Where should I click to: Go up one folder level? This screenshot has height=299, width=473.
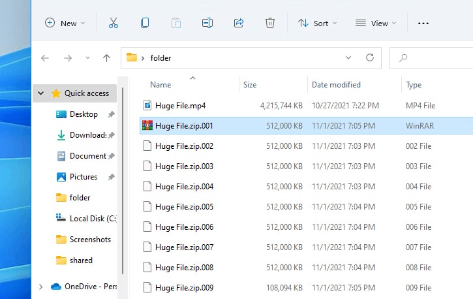click(x=106, y=58)
